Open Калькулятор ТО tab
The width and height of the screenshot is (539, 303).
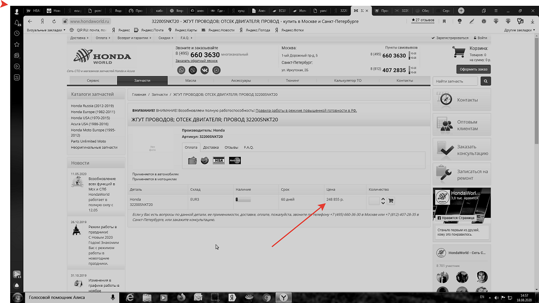(x=348, y=80)
